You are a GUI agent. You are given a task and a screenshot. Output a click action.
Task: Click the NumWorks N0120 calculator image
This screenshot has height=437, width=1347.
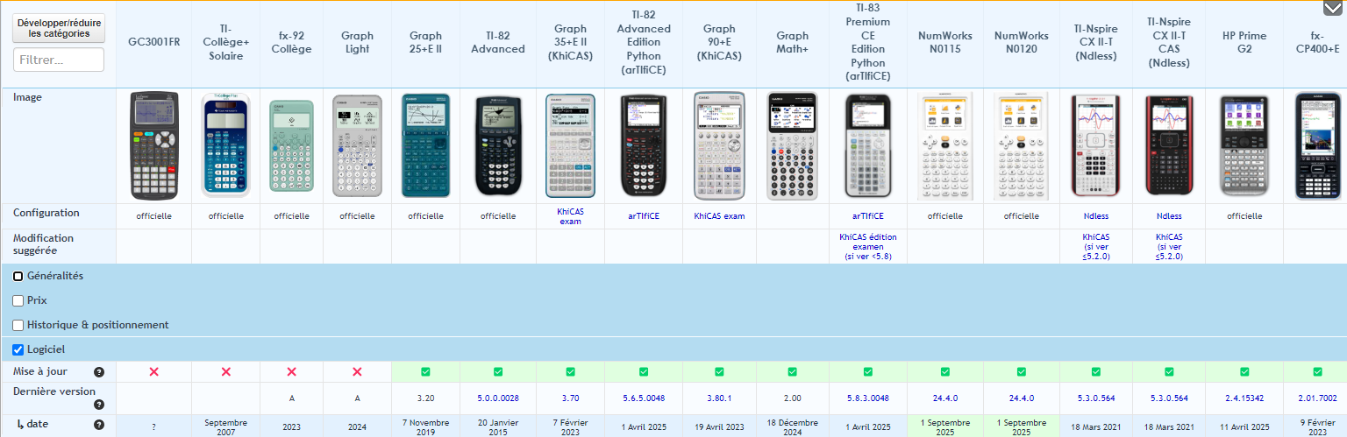pos(1021,145)
